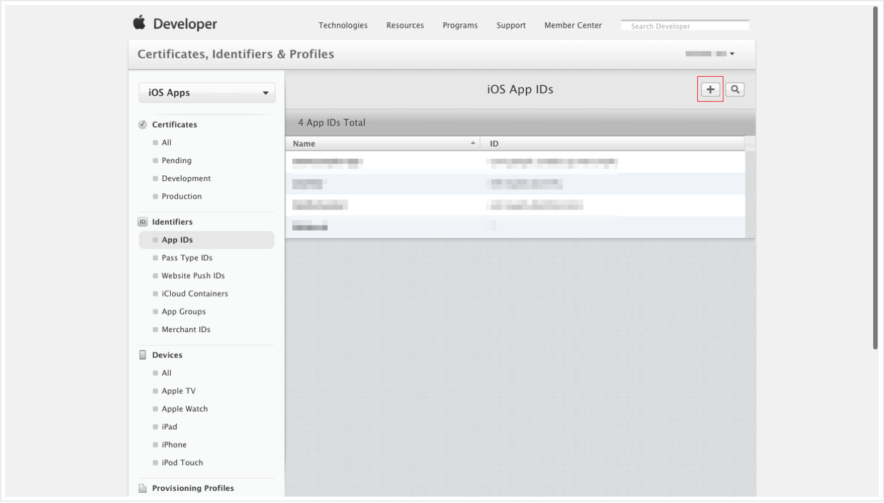Click the ID column header

[613, 144]
